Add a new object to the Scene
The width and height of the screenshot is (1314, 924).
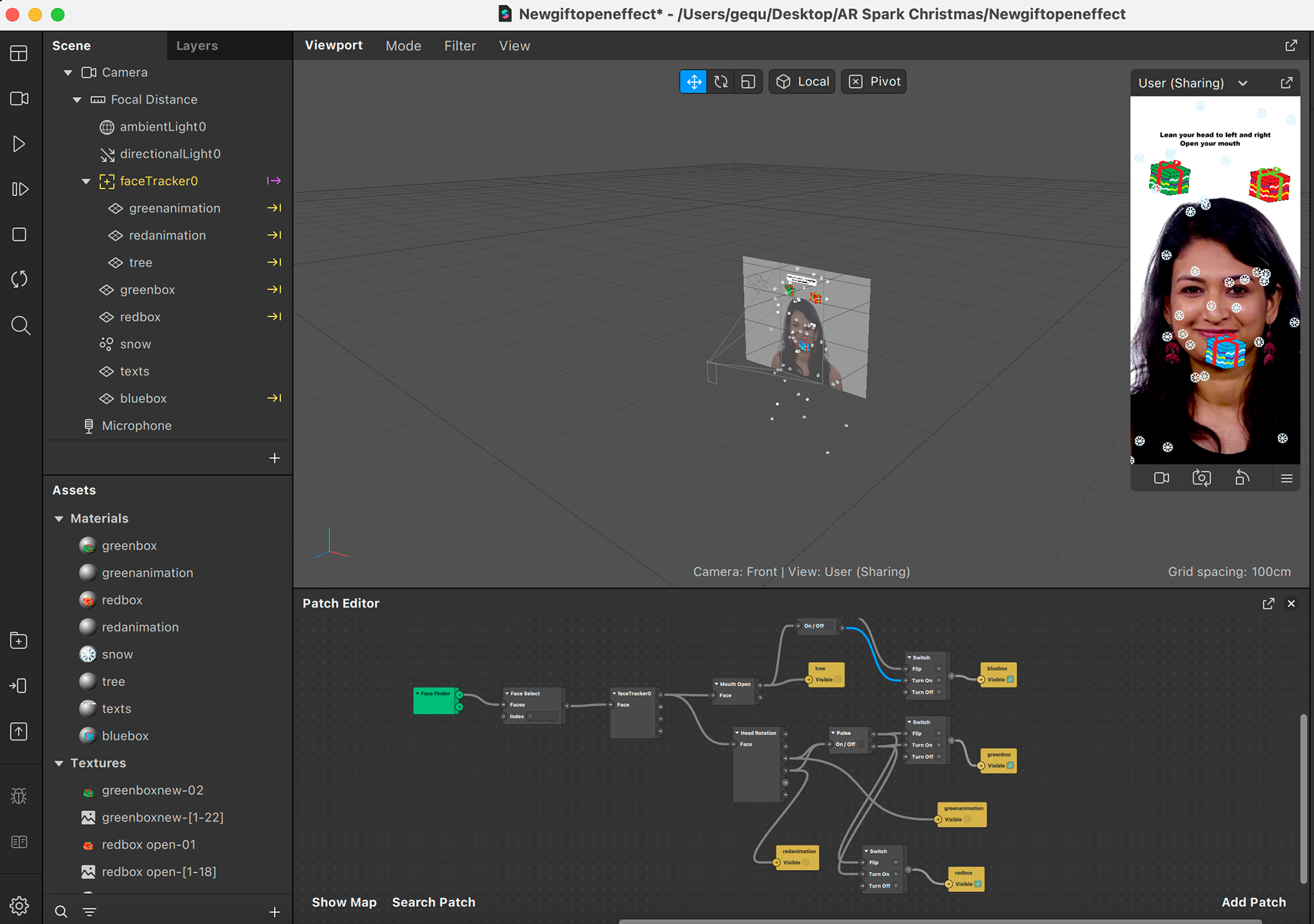coord(274,458)
